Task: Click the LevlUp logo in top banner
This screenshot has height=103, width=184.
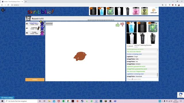Action: (154, 11)
